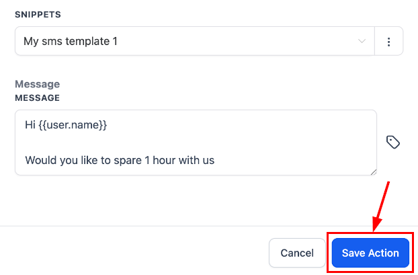Click the word "template" in the snippet selector

tap(85, 42)
